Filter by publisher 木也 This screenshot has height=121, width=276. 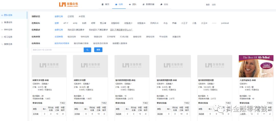(165, 23)
